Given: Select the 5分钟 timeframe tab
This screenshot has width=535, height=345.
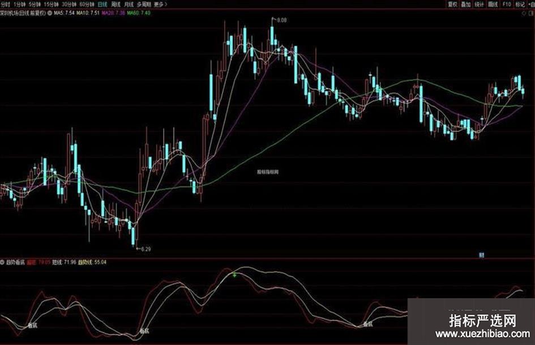Looking at the screenshot, I should tap(35, 5).
